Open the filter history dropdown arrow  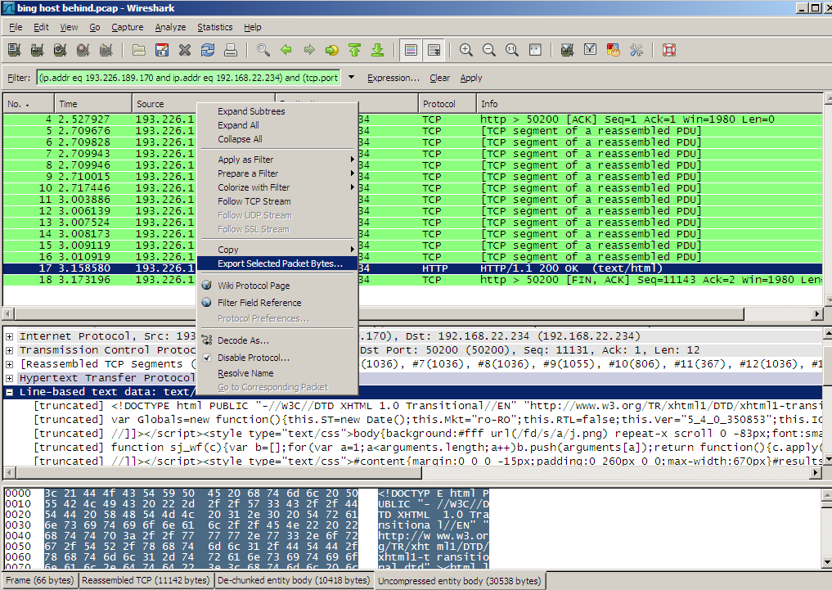(x=352, y=78)
